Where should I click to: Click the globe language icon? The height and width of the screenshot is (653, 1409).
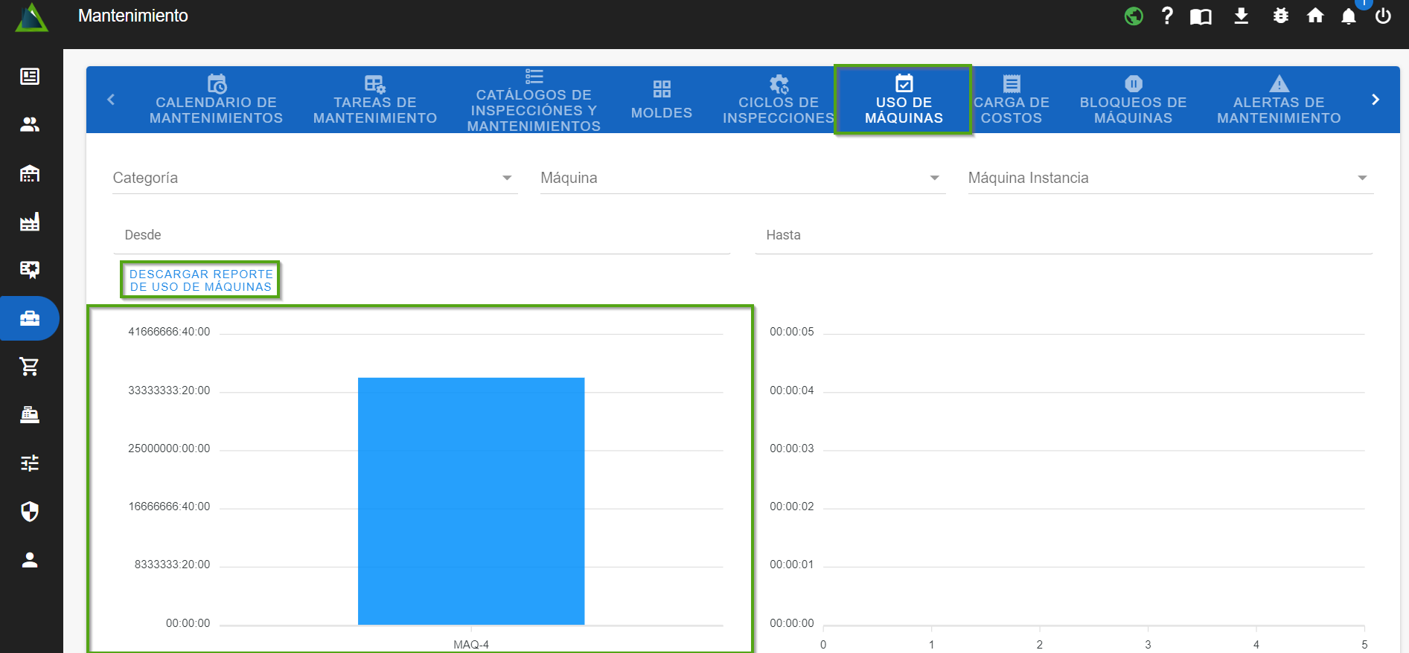coord(1134,16)
